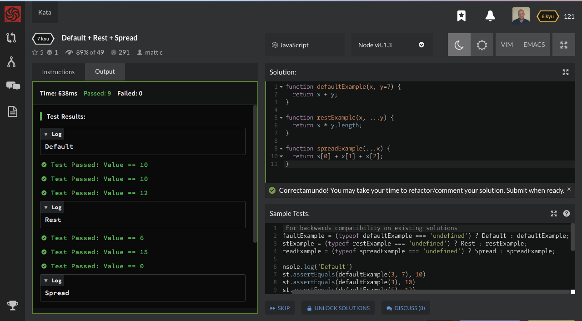The height and width of the screenshot is (321, 582).
Task: Click the Time: 638ms text
Action: point(59,93)
